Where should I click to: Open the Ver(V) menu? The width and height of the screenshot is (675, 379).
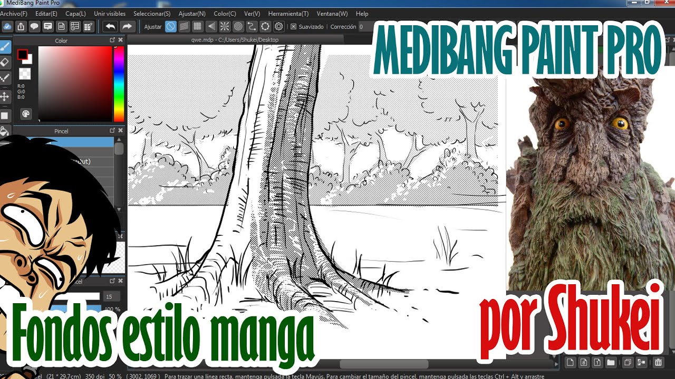tap(252, 14)
